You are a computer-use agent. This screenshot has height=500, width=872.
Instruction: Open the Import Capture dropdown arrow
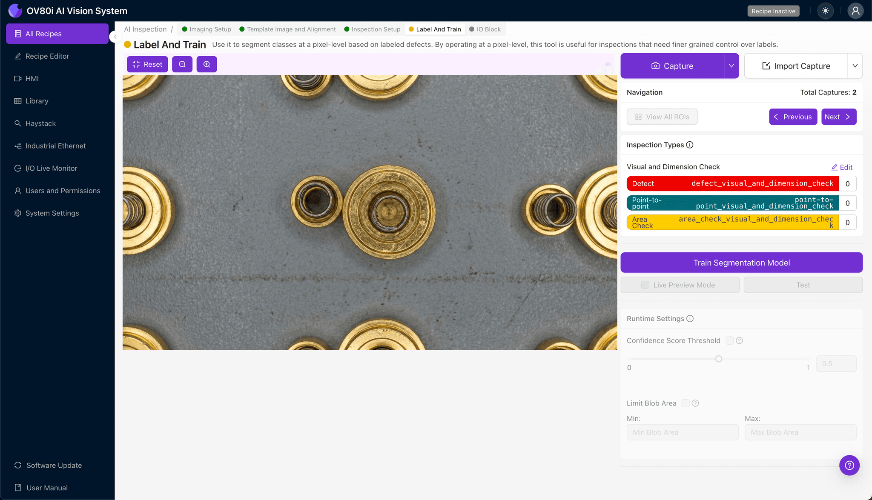click(x=855, y=66)
